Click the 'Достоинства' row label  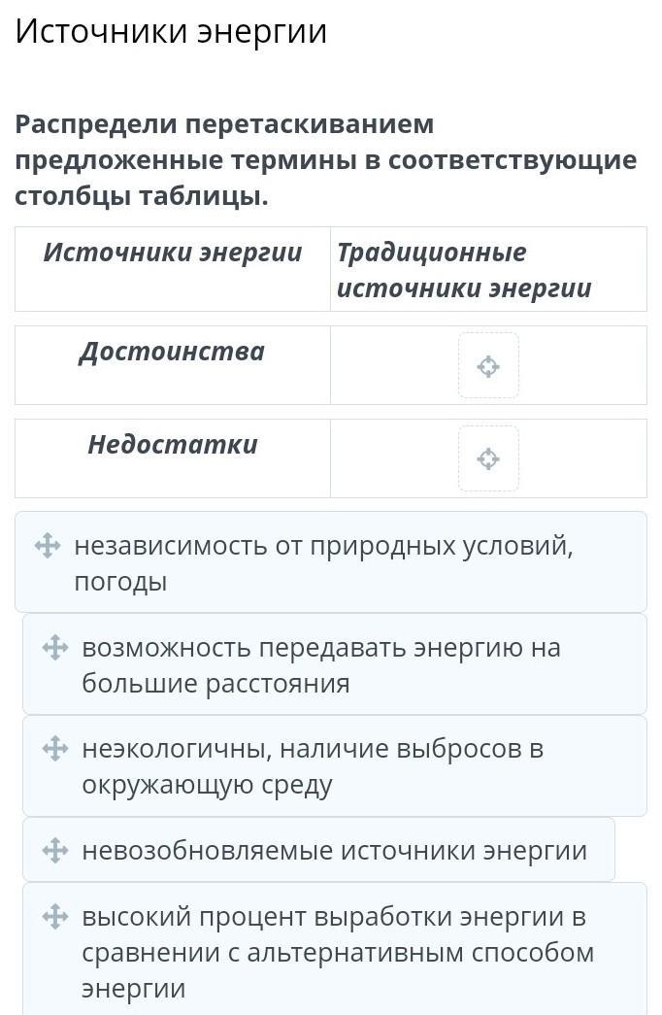coord(172,352)
